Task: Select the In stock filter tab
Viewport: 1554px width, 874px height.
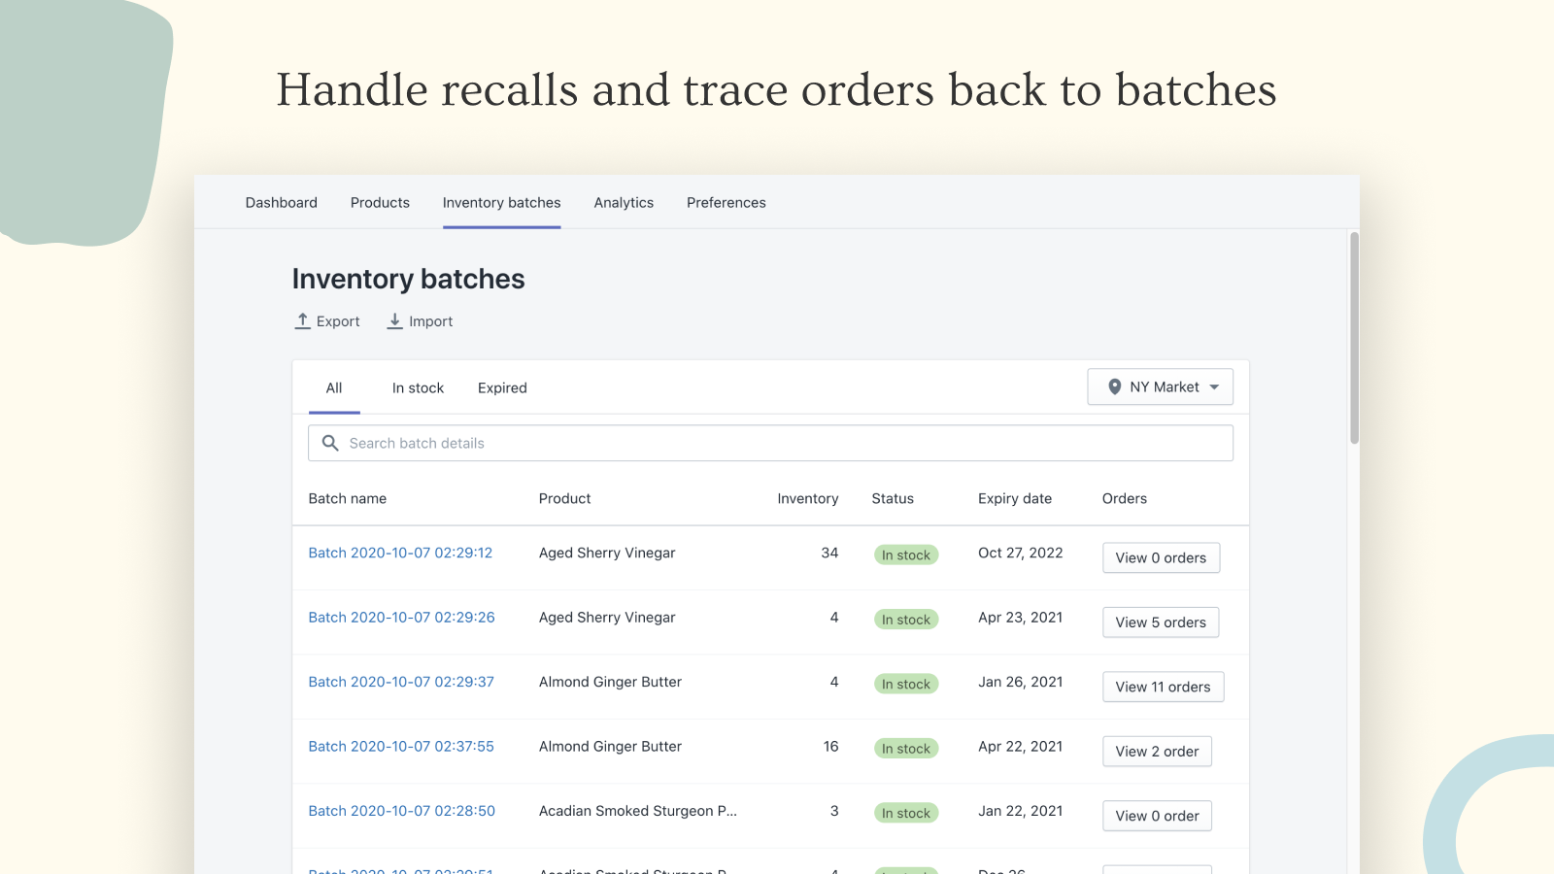Action: tap(417, 387)
